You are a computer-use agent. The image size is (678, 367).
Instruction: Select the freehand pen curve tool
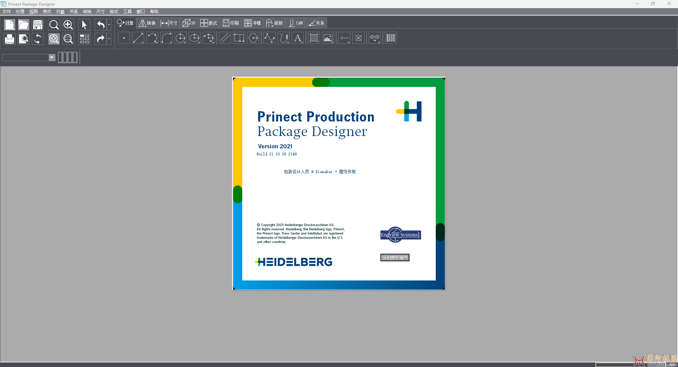[284, 38]
